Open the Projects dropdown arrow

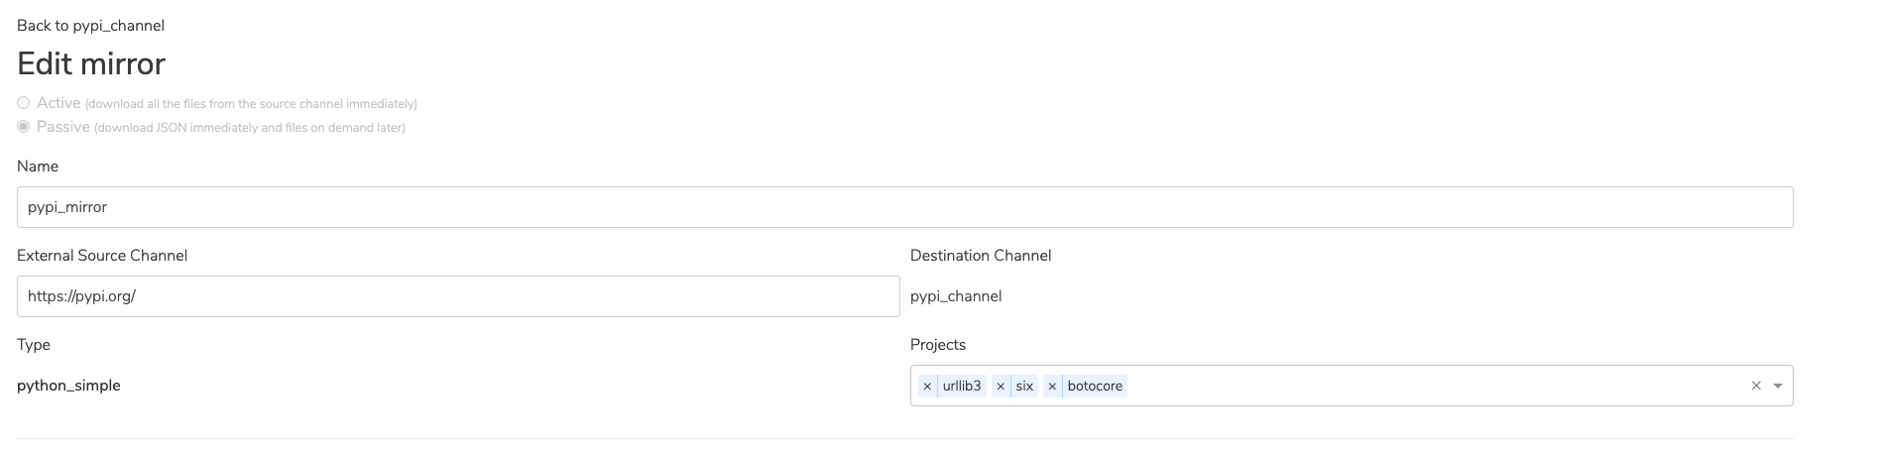click(x=1778, y=386)
